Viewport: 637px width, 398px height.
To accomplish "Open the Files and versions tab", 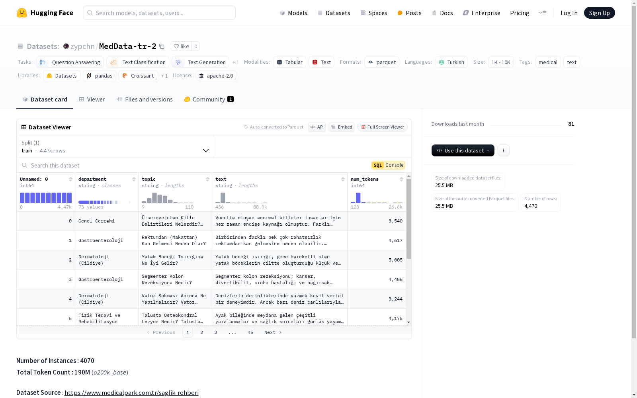I will pyautogui.click(x=145, y=99).
